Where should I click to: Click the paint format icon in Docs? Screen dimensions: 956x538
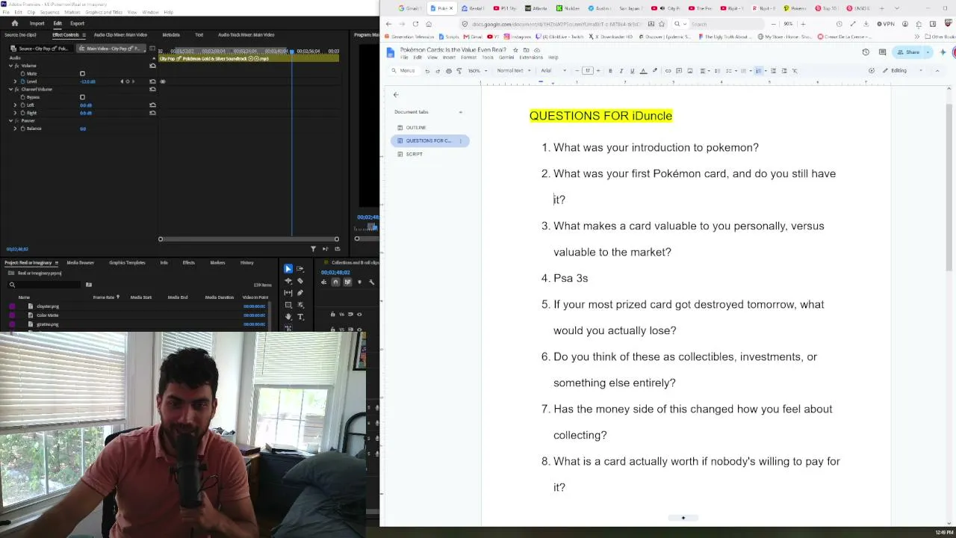pos(459,71)
